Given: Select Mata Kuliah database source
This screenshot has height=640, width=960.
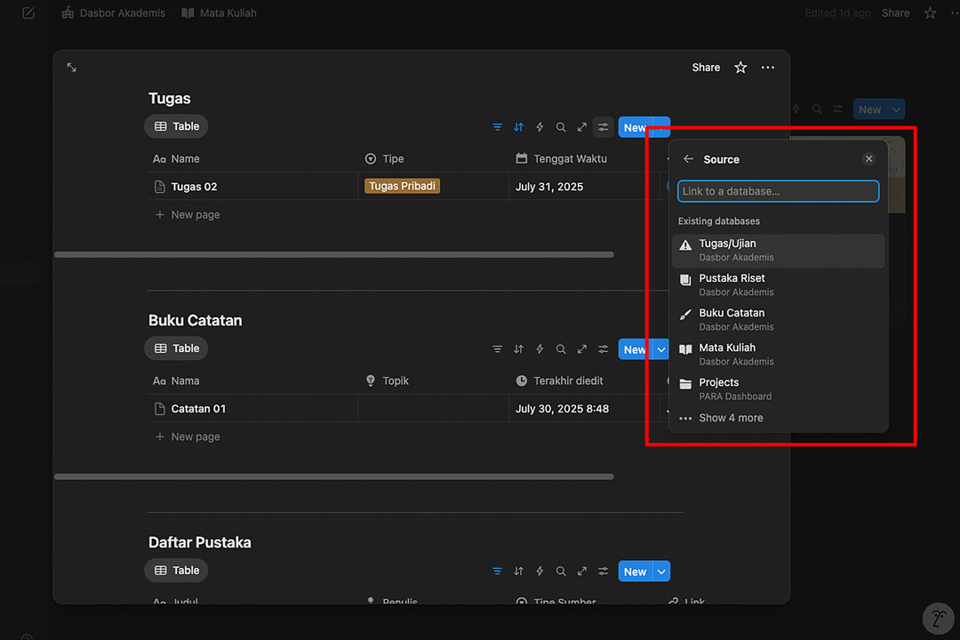Looking at the screenshot, I should tap(778, 355).
